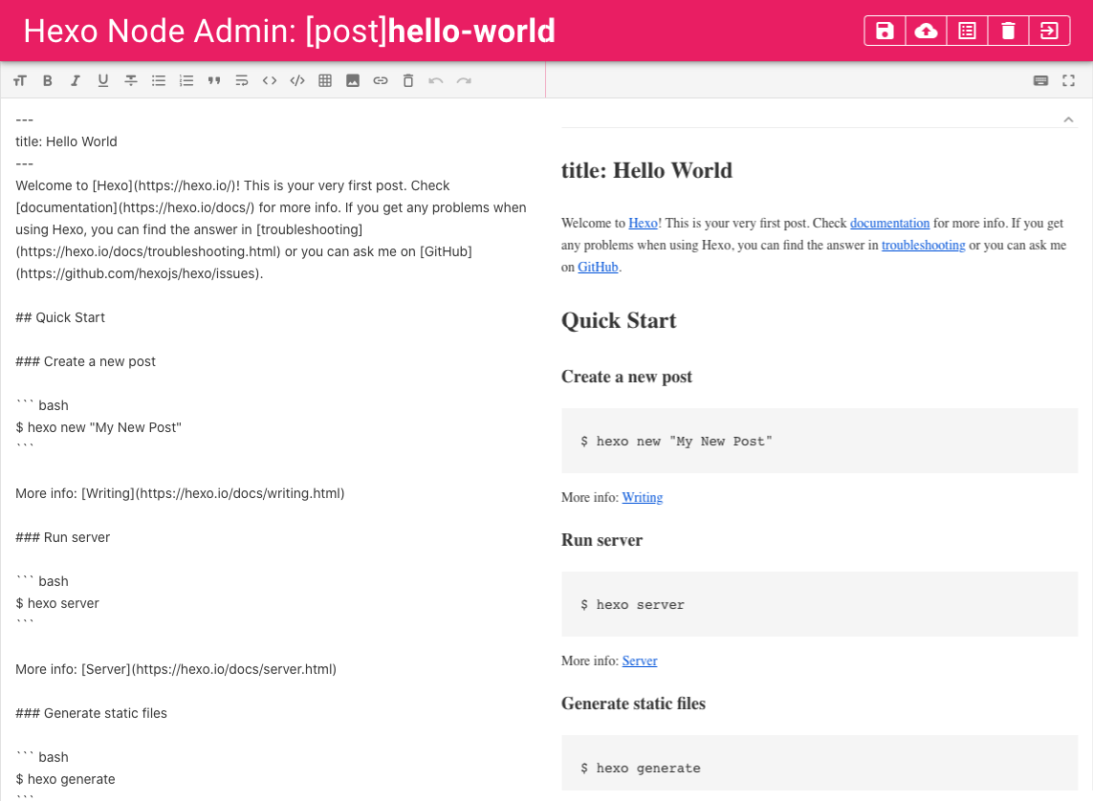Open the documentation link in preview

point(889,223)
